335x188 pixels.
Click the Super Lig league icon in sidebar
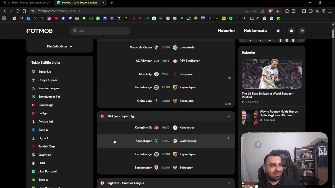point(33,72)
